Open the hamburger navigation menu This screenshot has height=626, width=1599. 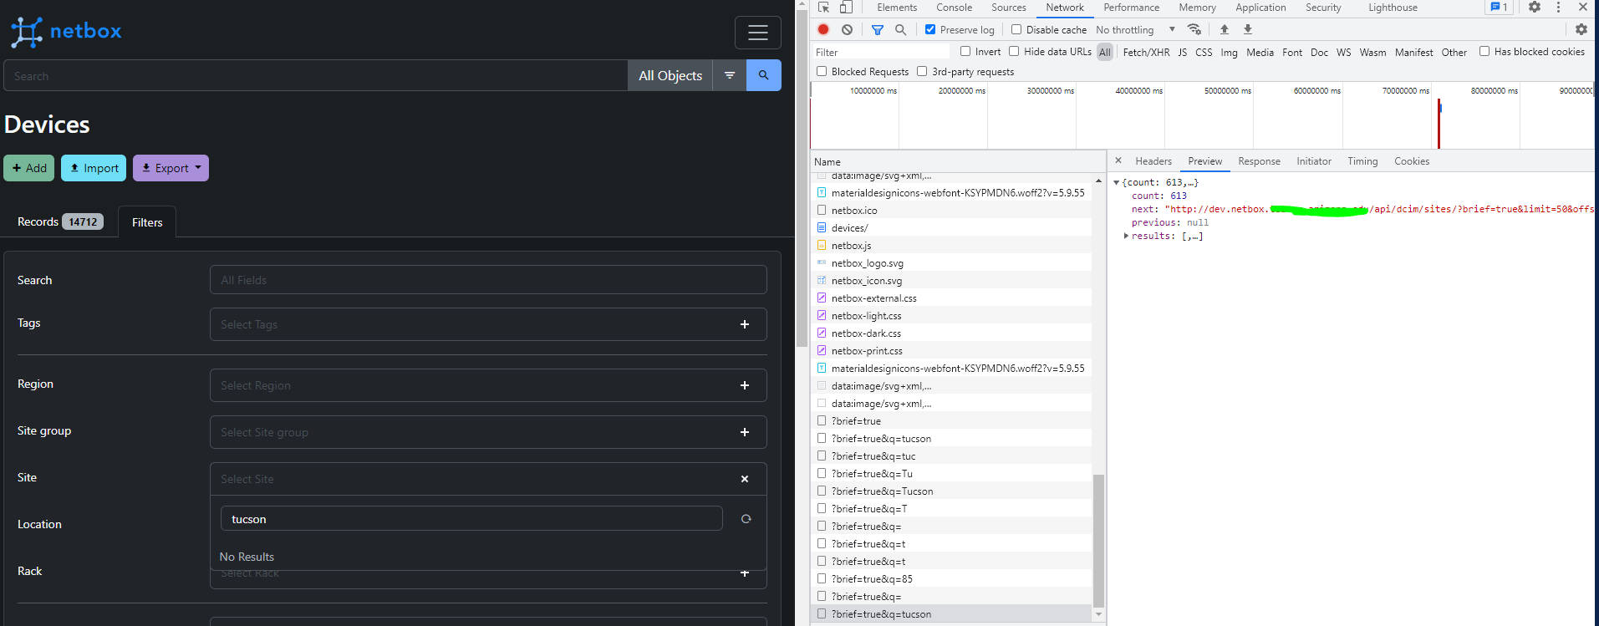click(x=757, y=33)
